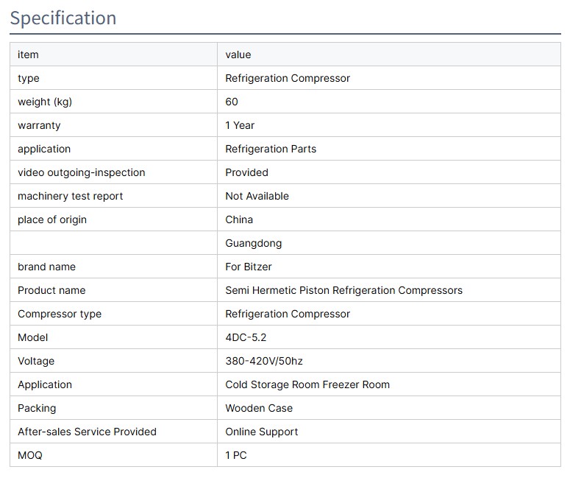Click the weight value '60'
Viewport: 570px width, 478px height.
point(232,102)
